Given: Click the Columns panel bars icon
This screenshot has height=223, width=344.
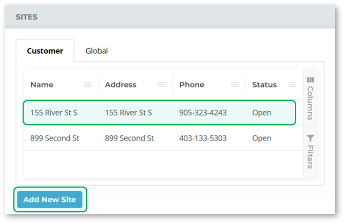Looking at the screenshot, I should tap(311, 79).
